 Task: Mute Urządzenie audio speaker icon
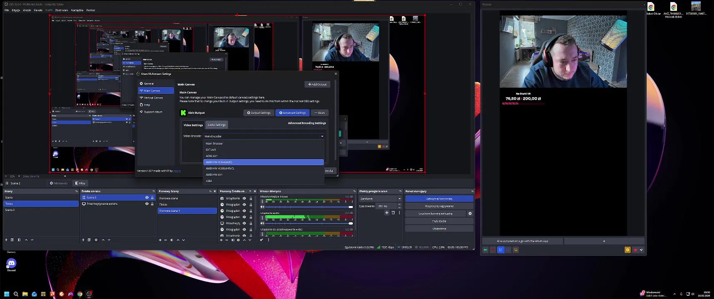pyautogui.click(x=262, y=223)
